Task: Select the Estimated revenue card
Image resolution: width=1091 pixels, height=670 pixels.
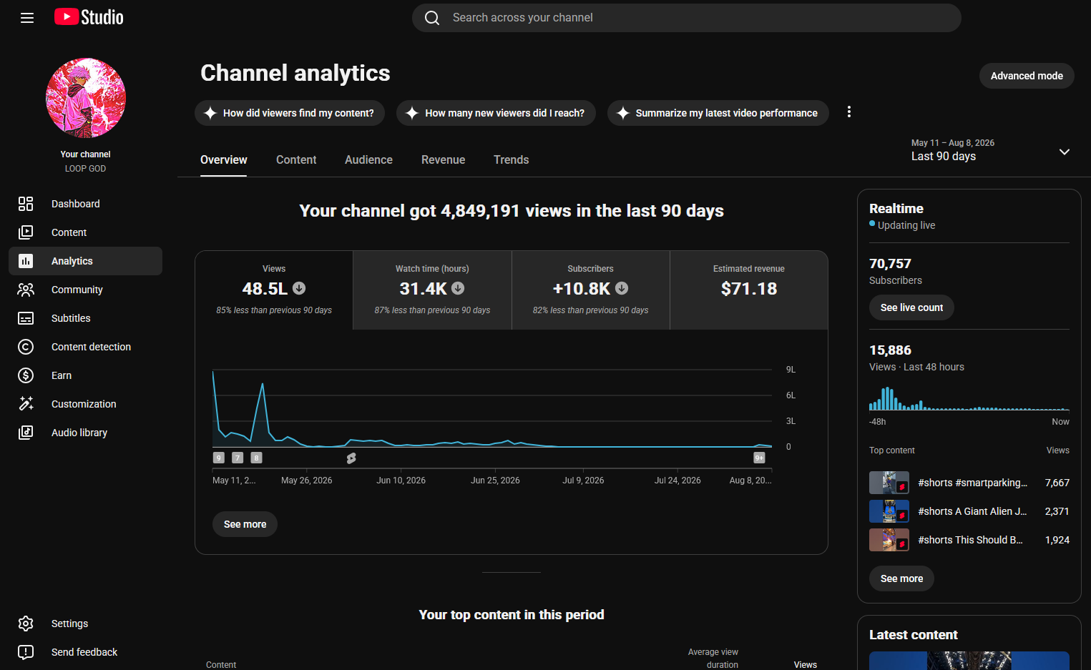Action: (749, 290)
